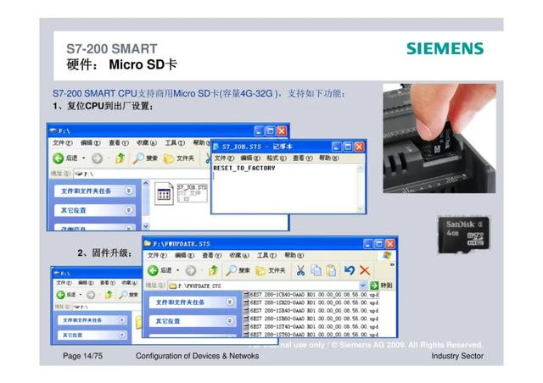Viewport: 543px width, 383px height.
Task: Click the Up folder icon in the F:\ window beside Notepad
Action: (120, 158)
